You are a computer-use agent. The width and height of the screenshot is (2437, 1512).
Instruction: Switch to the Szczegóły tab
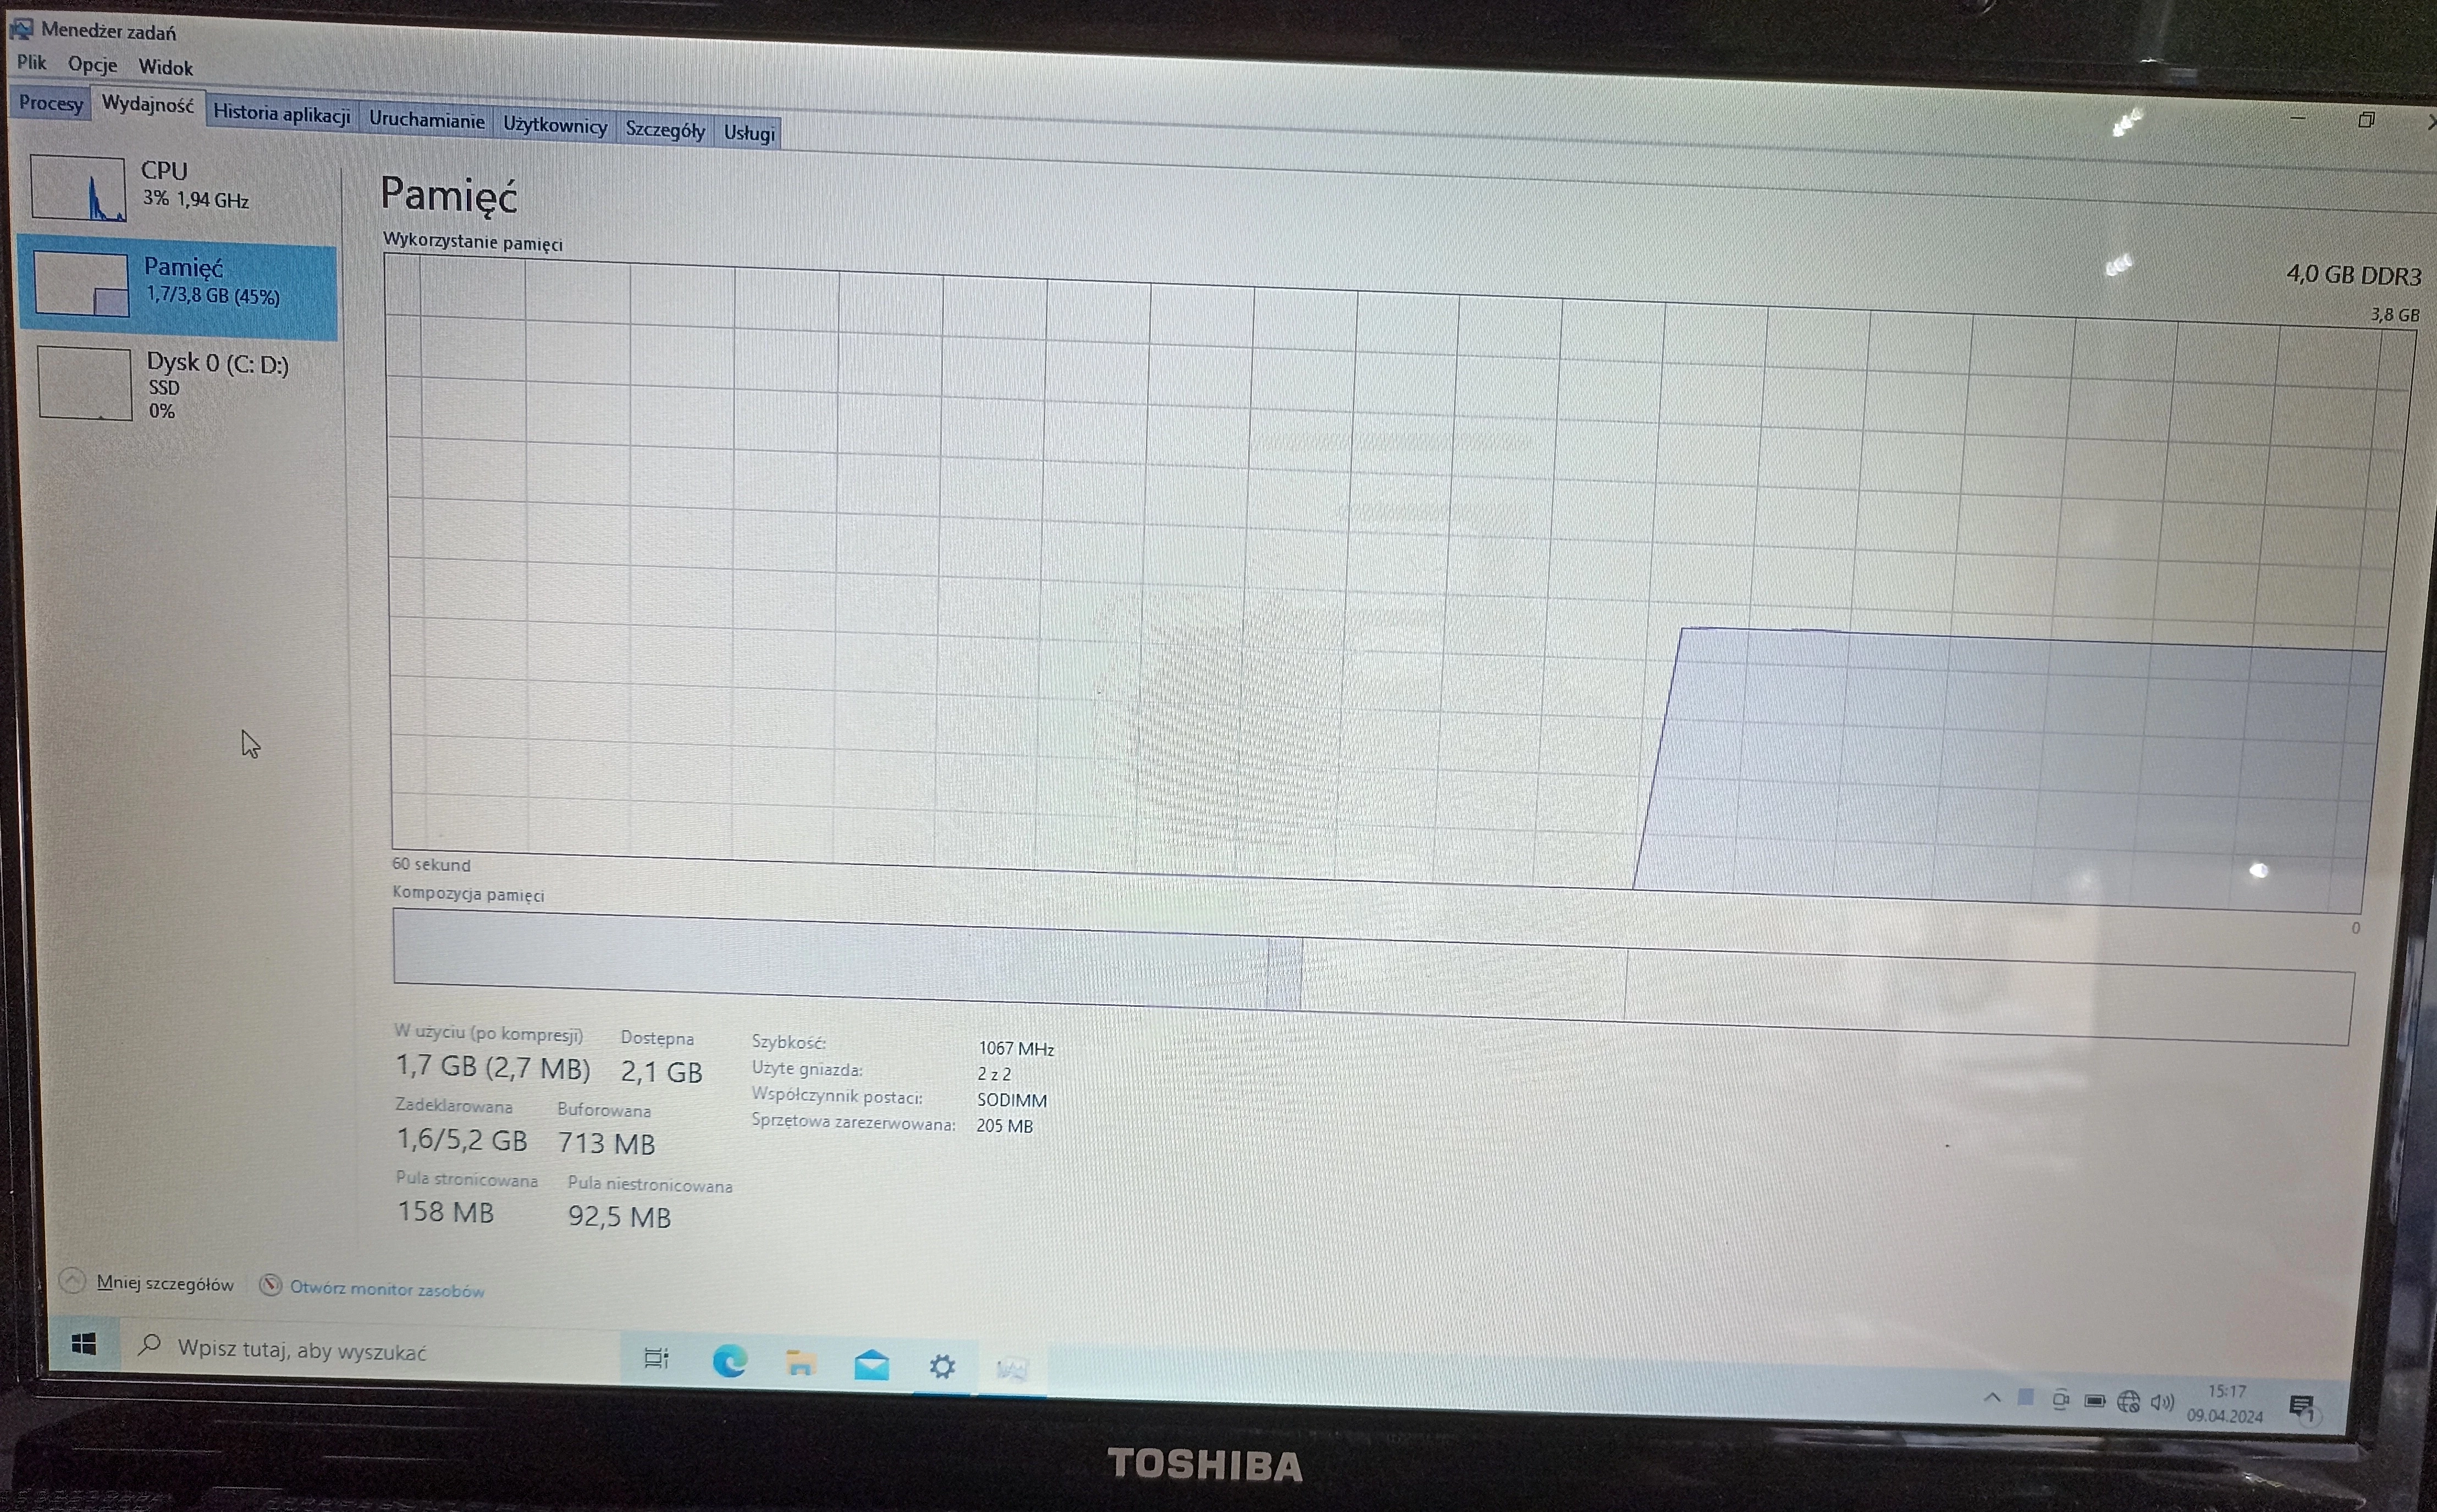664,130
